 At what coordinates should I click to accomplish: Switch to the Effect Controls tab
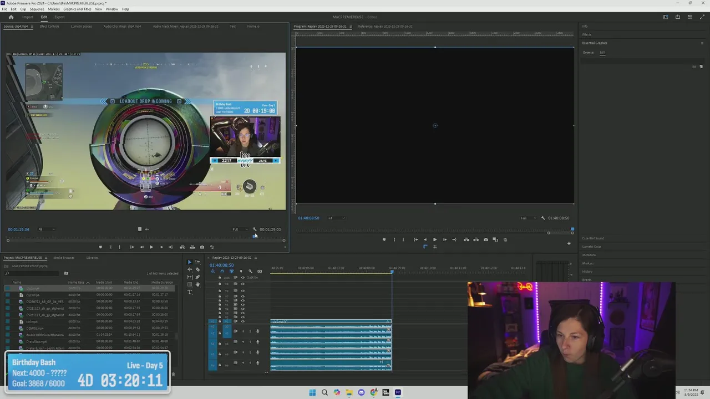49,27
